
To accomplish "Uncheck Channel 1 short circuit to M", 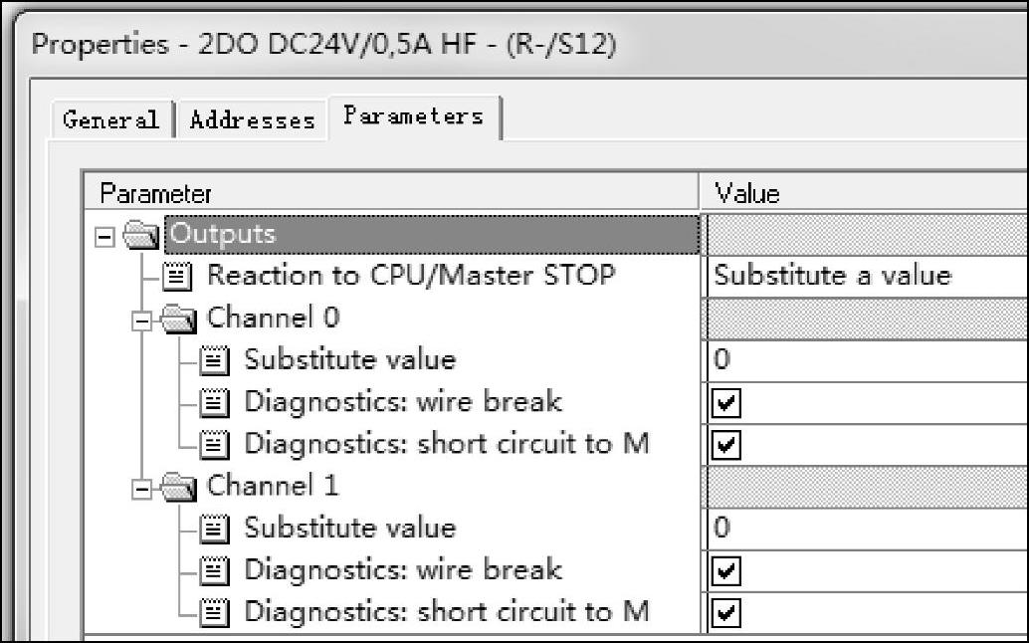I will [727, 612].
